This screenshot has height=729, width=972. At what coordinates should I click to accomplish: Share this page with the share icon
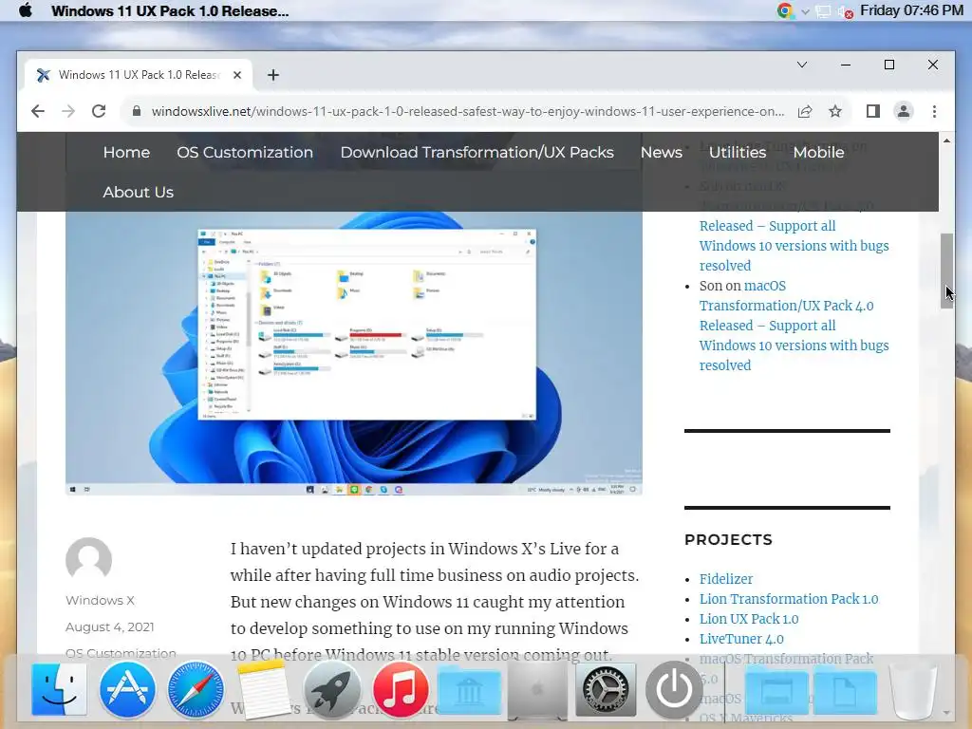[x=805, y=112]
